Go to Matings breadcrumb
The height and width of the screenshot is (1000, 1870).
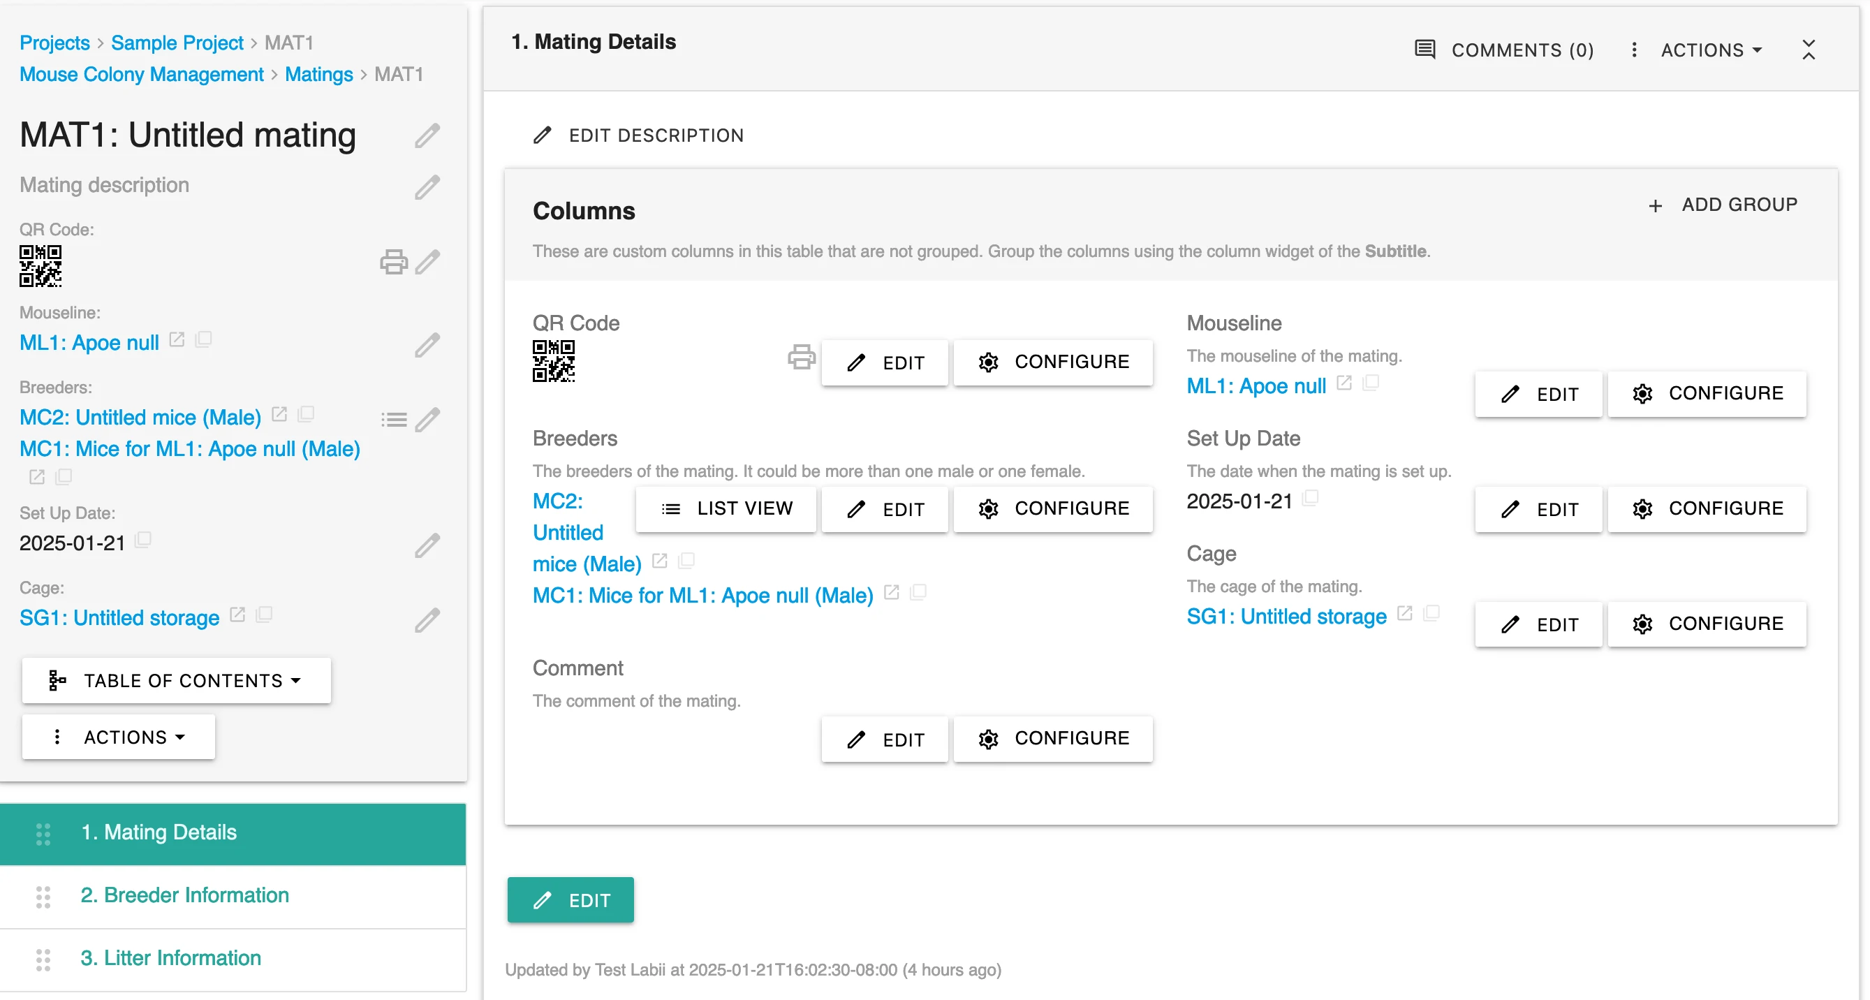[318, 74]
